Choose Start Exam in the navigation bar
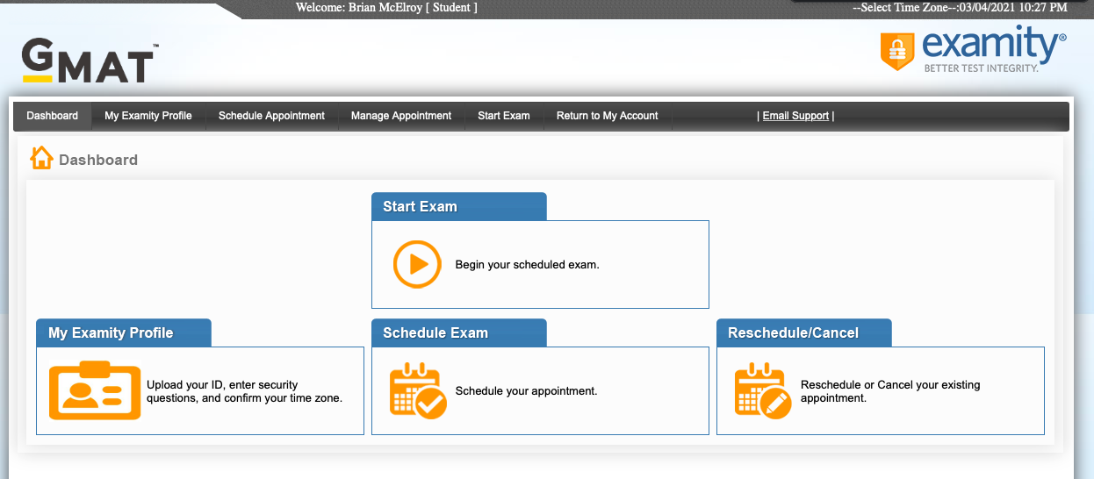Screen dimensions: 1094x479 coord(504,116)
